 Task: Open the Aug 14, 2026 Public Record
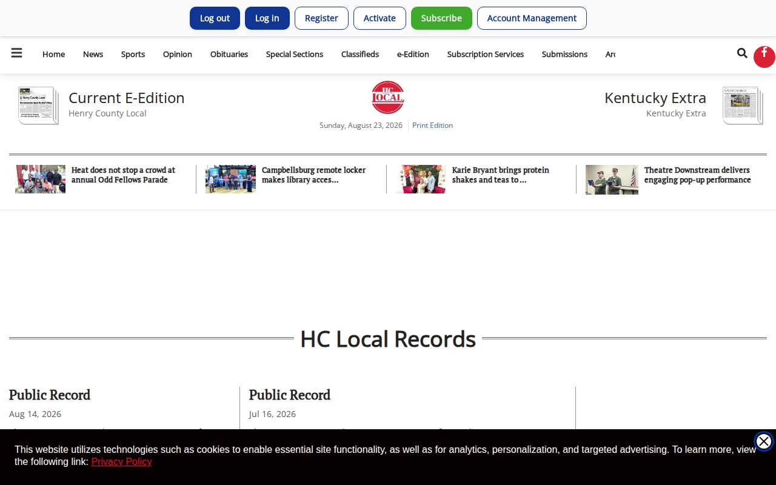click(x=50, y=395)
